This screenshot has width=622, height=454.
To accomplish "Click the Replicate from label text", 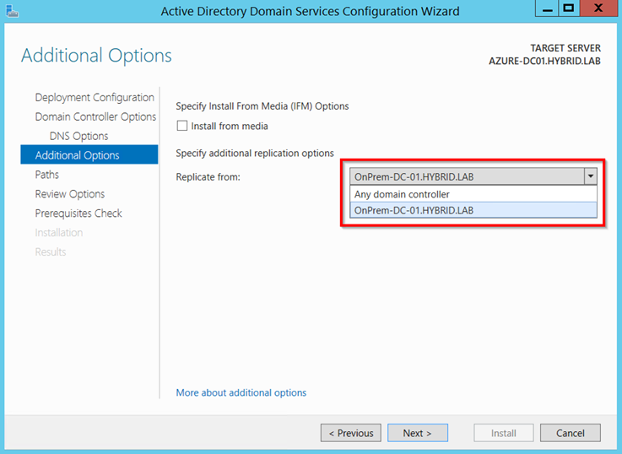I will 208,177.
